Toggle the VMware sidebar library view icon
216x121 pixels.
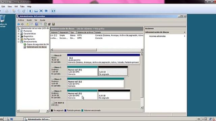tap(31, 11)
